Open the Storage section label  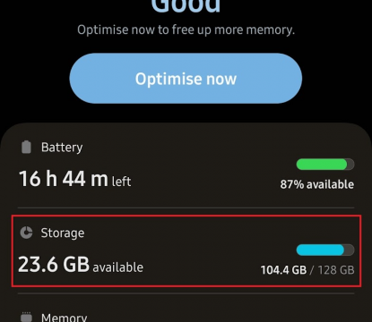[63, 233]
